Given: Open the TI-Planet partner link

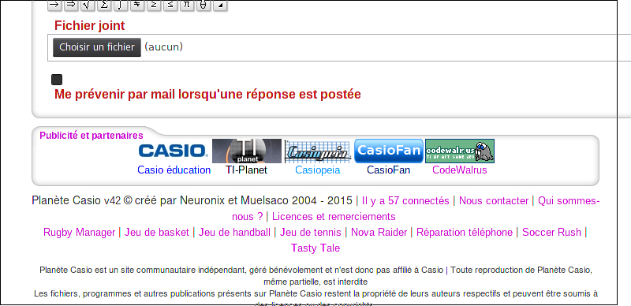Looking at the screenshot, I should click(246, 170).
